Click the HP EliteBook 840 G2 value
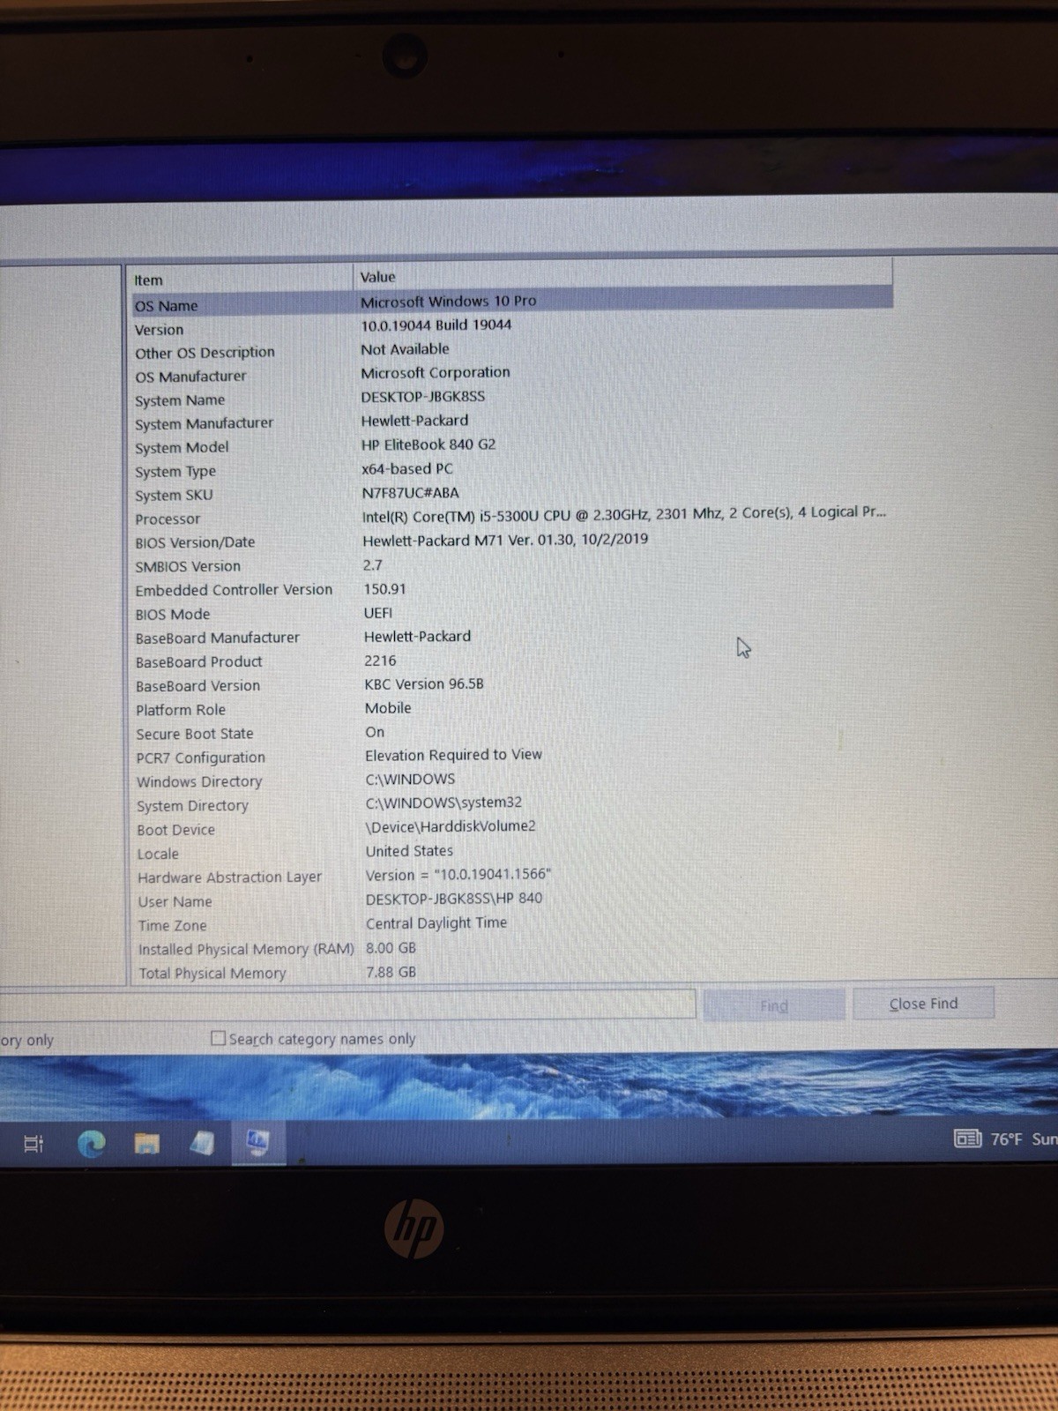This screenshot has width=1058, height=1411. pos(428,444)
